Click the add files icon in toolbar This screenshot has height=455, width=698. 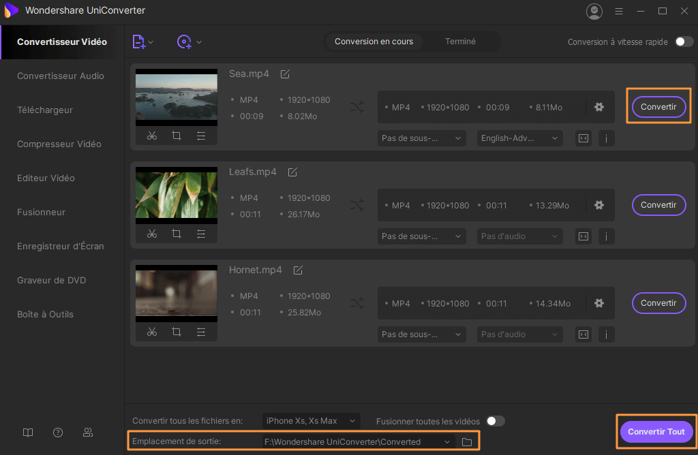139,42
